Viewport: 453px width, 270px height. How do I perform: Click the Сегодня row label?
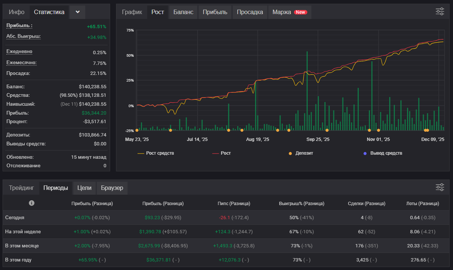pos(15,217)
